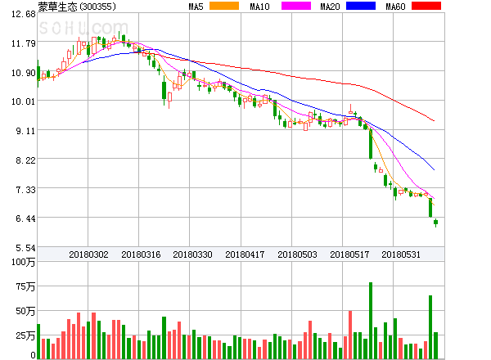Select the stock title 蒙草生态(300355)

[77, 7]
